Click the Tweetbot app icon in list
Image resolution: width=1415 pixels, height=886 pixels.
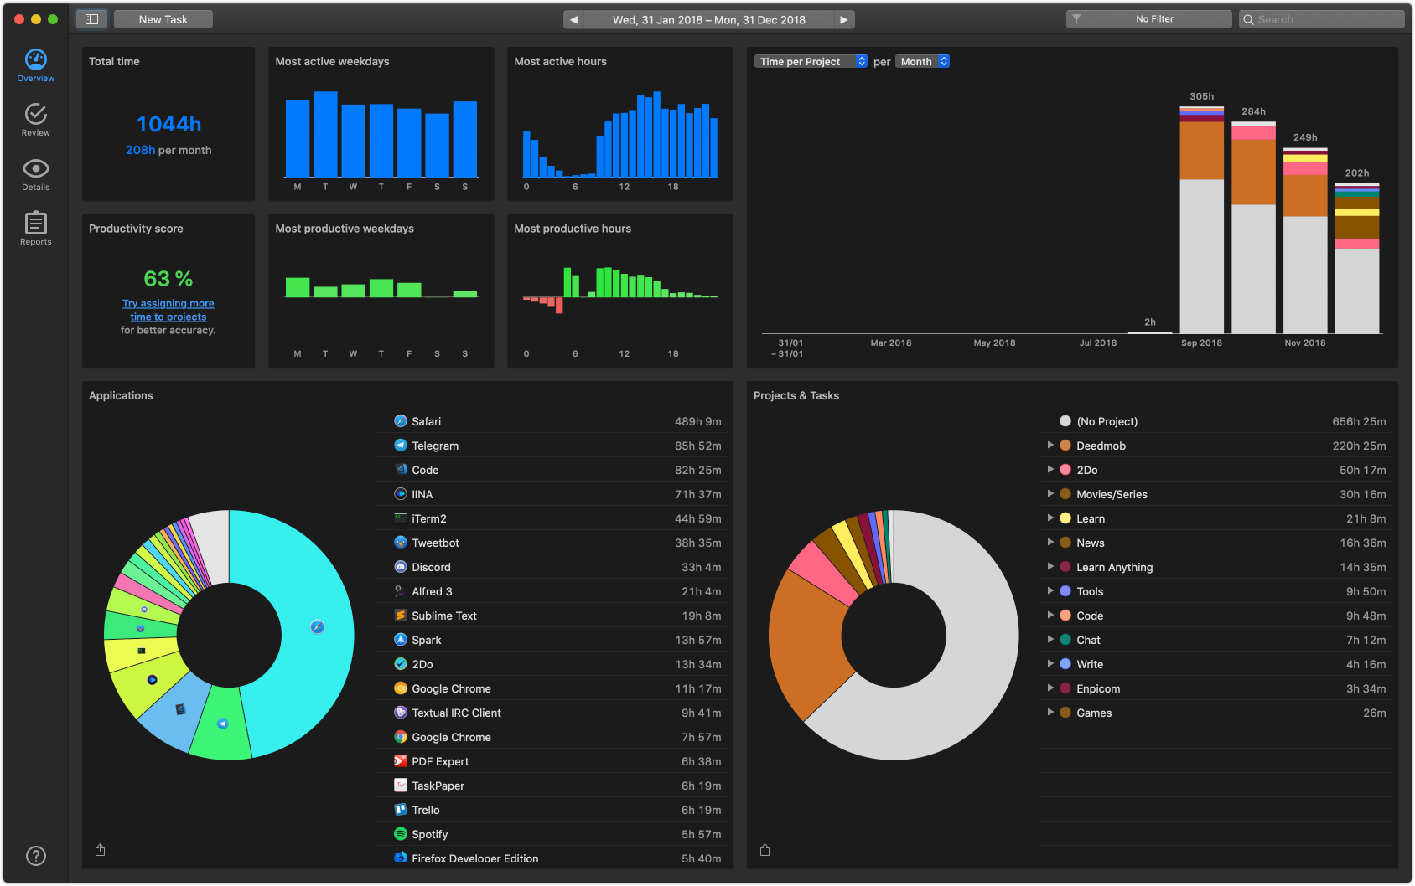[401, 543]
